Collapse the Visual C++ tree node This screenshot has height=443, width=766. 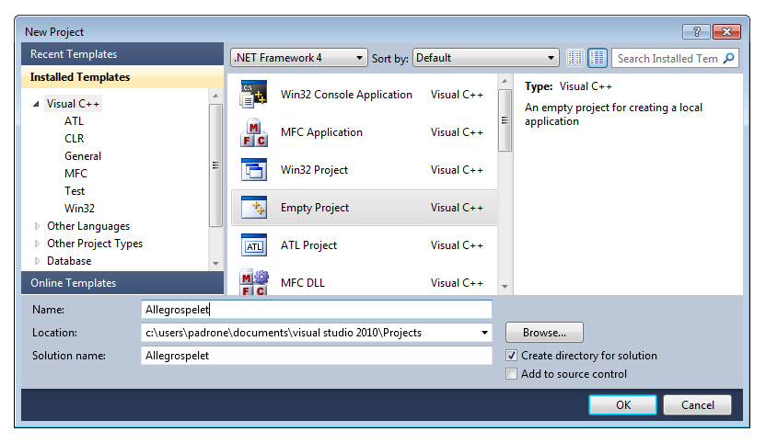coord(36,104)
